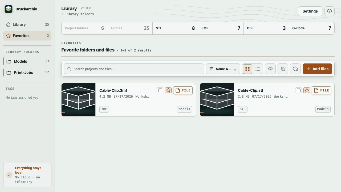Click the refresh sync icon in toolbar
Image resolution: width=341 pixels, height=192 pixels.
click(x=295, y=69)
